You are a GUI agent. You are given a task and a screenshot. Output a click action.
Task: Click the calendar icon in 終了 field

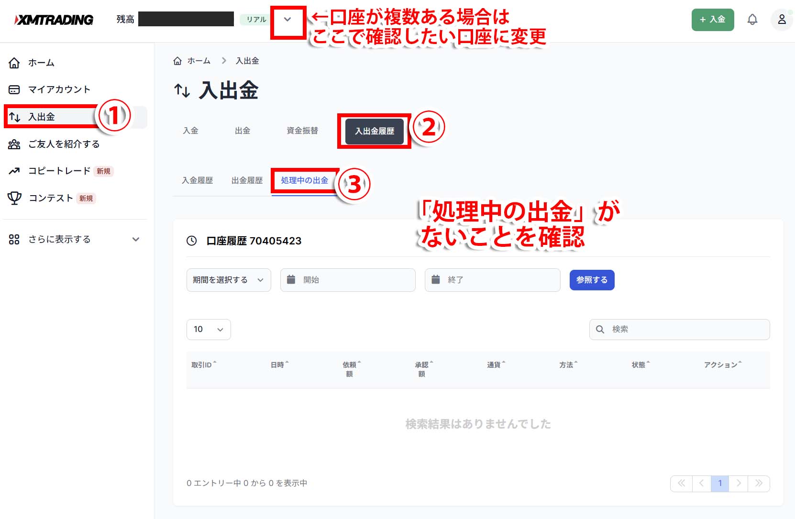coord(435,279)
